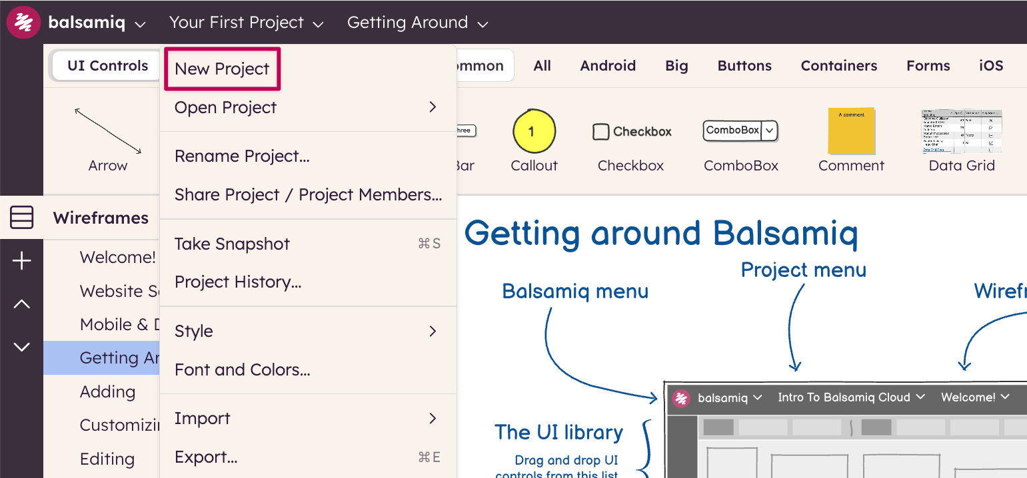The height and width of the screenshot is (478, 1027).
Task: Choose New Project from the menu
Action: coord(222,69)
